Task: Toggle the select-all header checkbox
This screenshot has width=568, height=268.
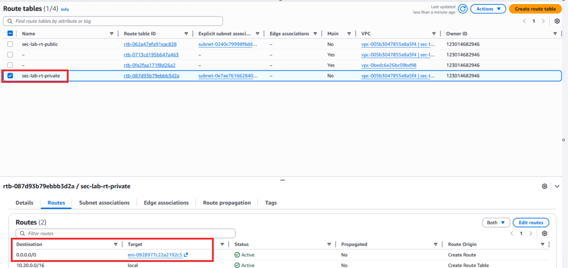Action: [x=10, y=34]
